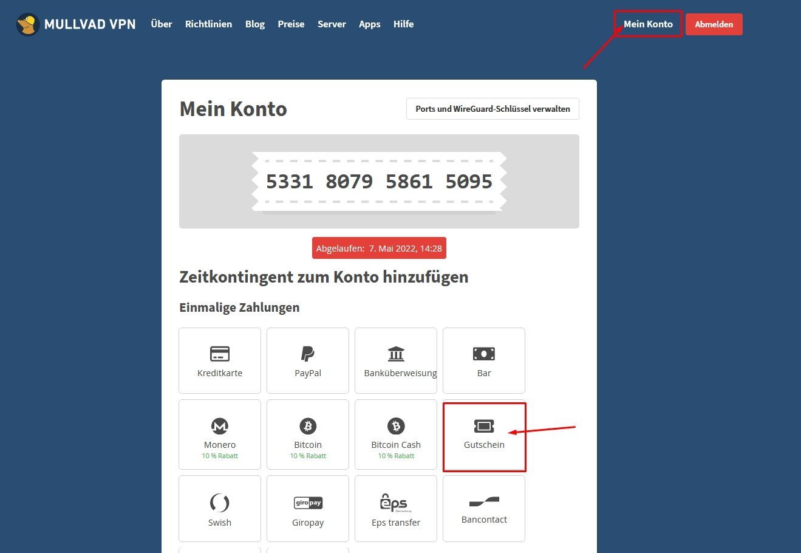Select the Swish logo icon
Screen dimensions: 801x553
tap(220, 503)
